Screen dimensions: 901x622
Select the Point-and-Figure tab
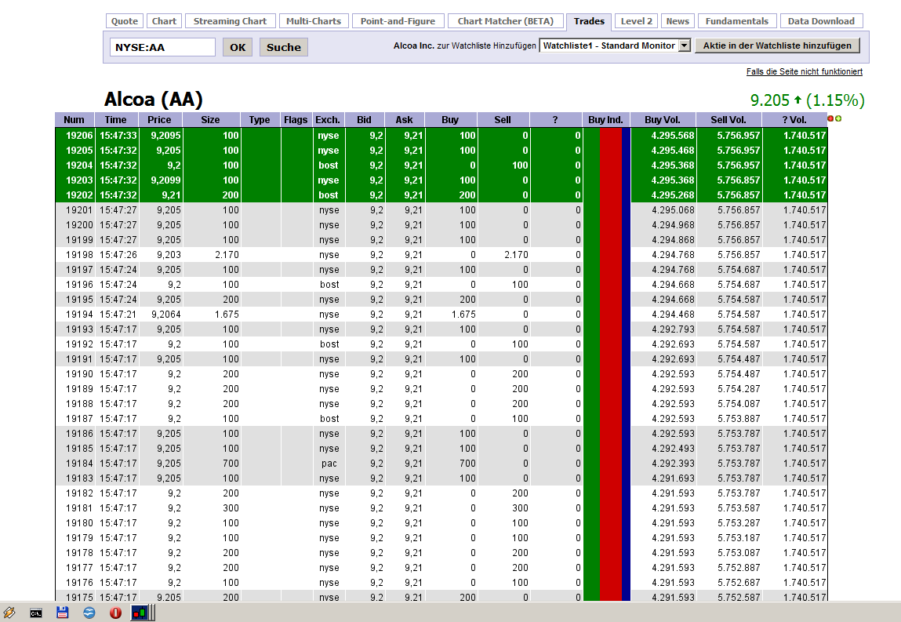point(398,21)
